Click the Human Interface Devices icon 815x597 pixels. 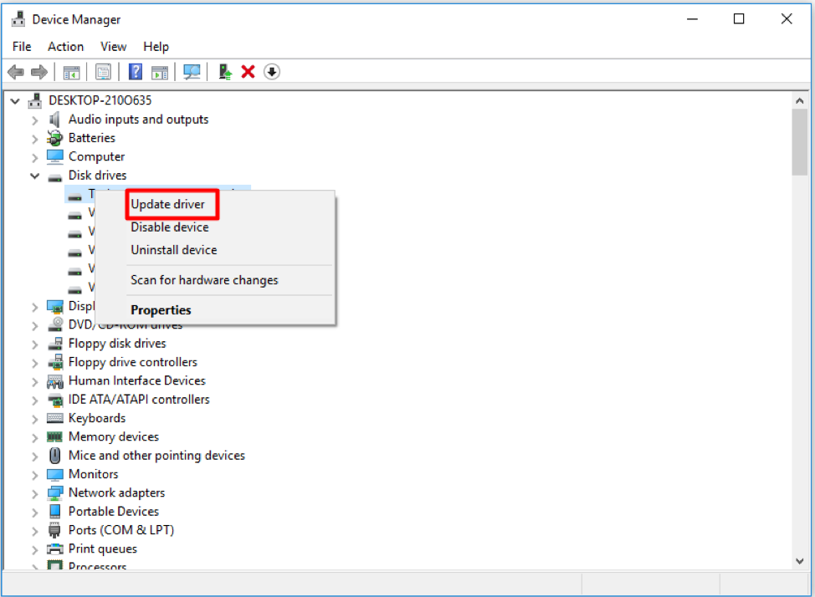click(x=54, y=381)
